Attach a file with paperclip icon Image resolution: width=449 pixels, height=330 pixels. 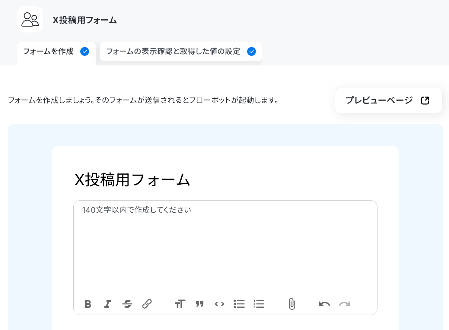pyautogui.click(x=292, y=304)
